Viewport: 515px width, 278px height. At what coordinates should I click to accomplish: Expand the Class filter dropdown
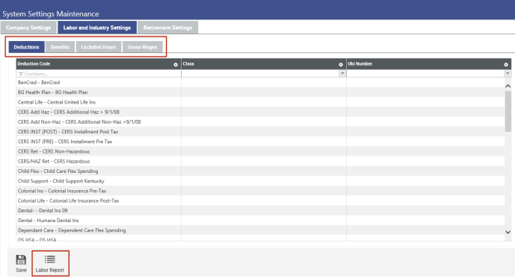coord(342,73)
